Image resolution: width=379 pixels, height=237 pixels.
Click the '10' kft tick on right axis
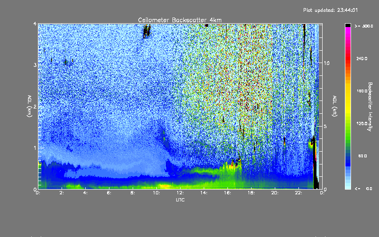326,63
